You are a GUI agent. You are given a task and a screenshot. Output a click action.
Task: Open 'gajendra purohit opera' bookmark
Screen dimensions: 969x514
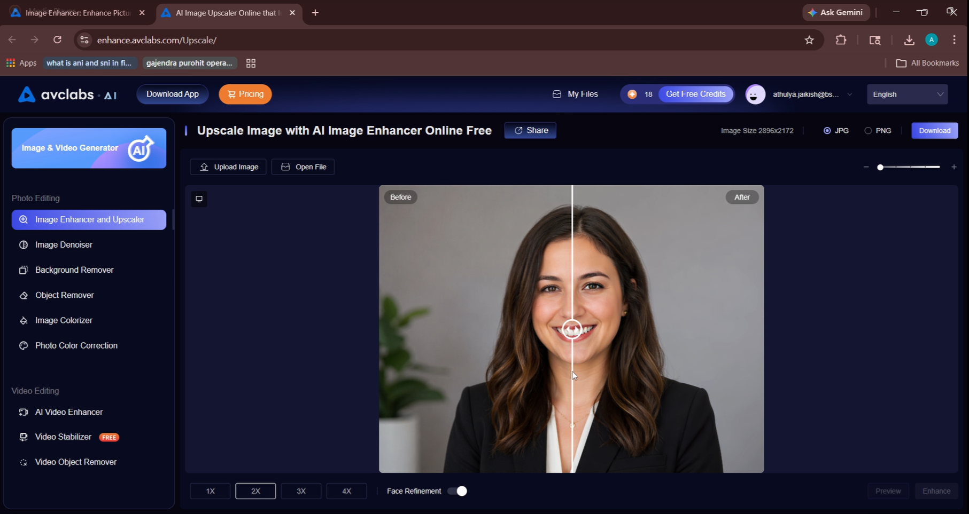pyautogui.click(x=189, y=63)
